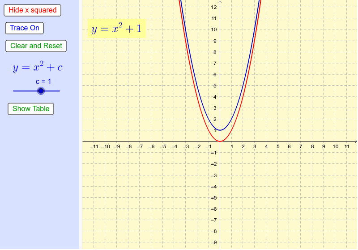Click the x-axis label 10
The height and width of the screenshot is (250, 358).
(335, 146)
